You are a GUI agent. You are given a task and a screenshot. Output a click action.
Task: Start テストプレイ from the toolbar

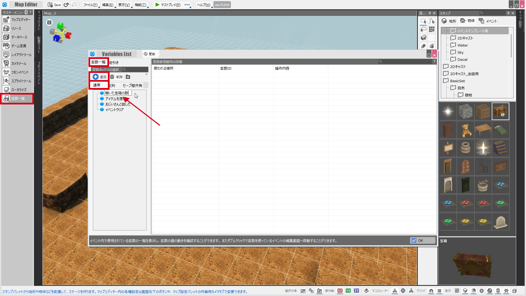tap(168, 5)
